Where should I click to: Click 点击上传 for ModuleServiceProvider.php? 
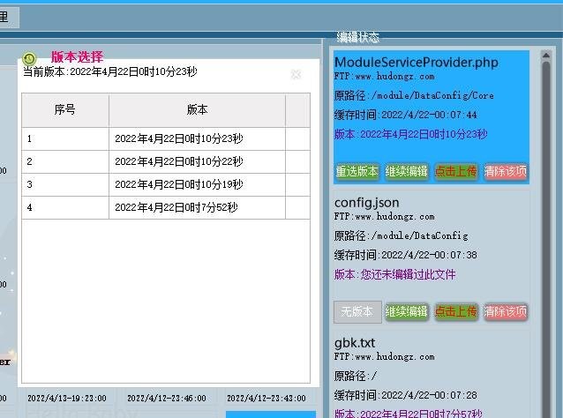click(456, 171)
